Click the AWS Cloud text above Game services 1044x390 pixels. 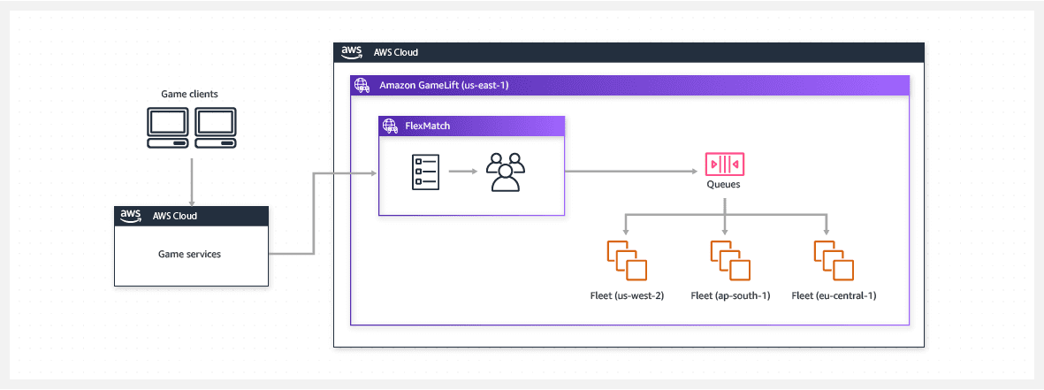(x=175, y=216)
